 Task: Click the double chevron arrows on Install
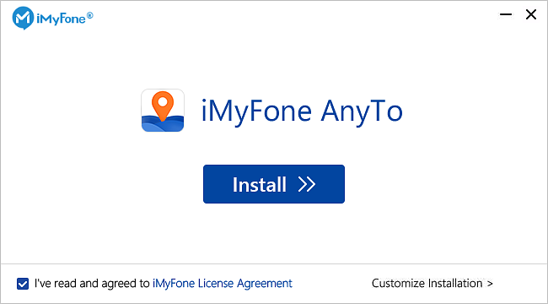pos(307,185)
